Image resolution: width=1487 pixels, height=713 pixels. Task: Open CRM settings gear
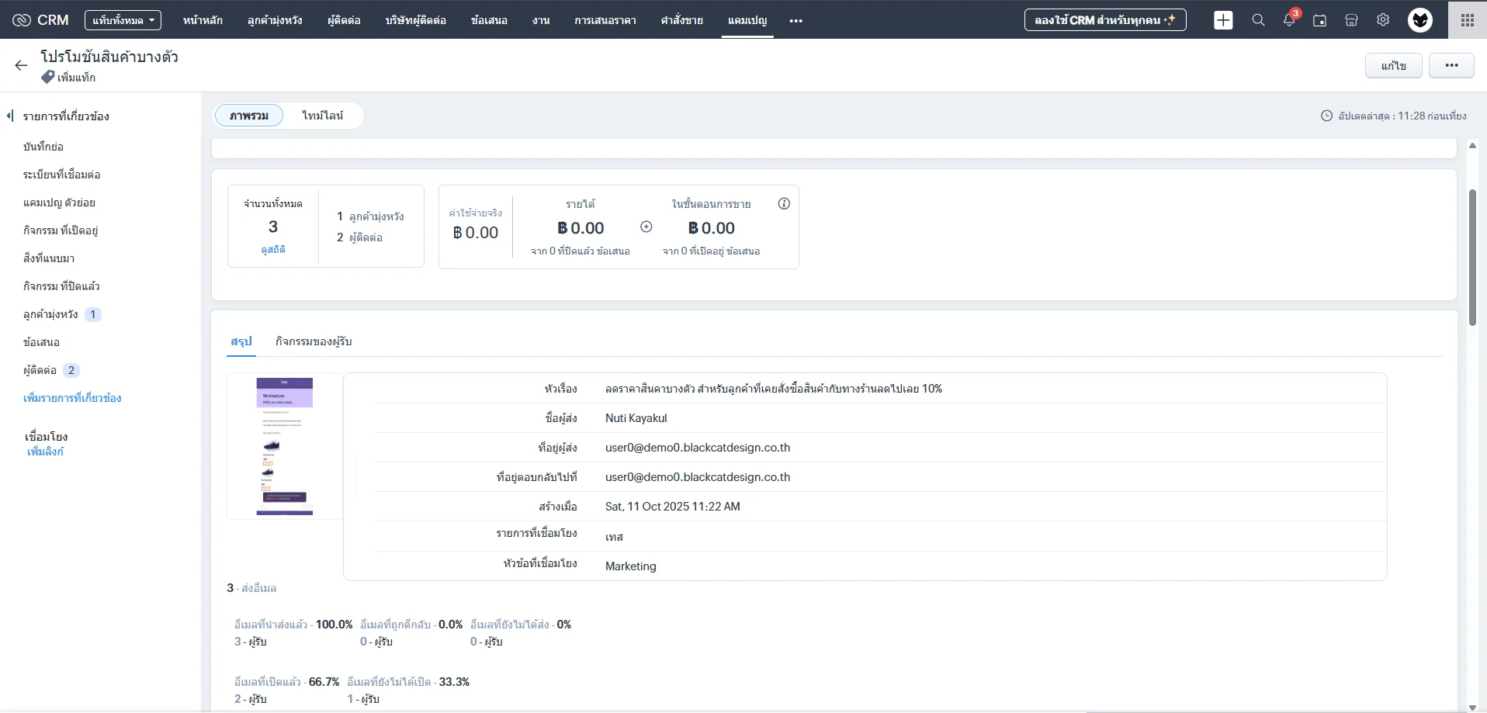pos(1383,21)
